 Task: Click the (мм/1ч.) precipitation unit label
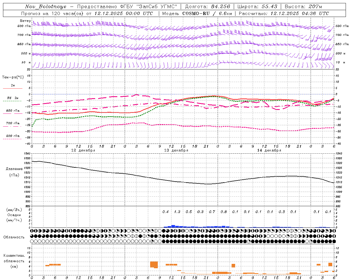[x=14, y=220]
